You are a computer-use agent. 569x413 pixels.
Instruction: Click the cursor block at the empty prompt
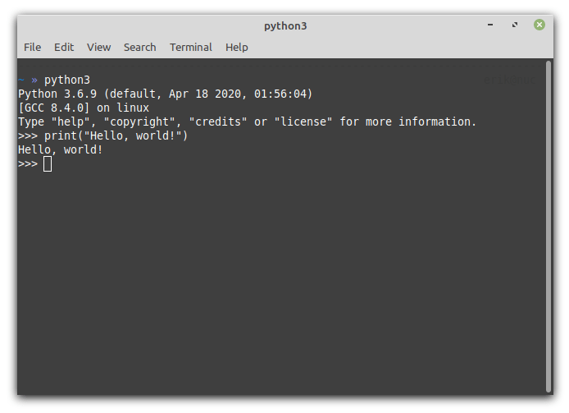coord(48,164)
